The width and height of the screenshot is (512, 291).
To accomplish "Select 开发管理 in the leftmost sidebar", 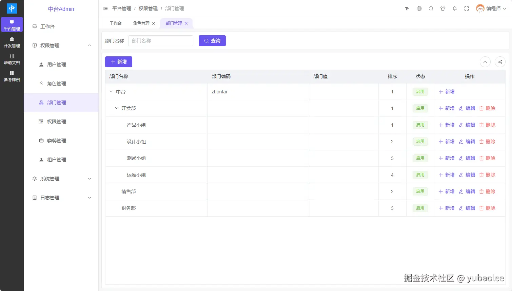I will pos(12,42).
